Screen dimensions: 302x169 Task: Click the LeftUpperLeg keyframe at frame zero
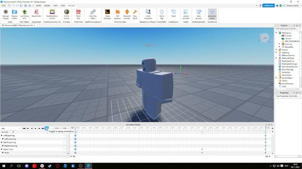coord(75,136)
